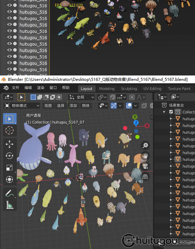Toggle perspective/orthographic grid view button
The width and height of the screenshot is (195, 249).
click(145, 177)
